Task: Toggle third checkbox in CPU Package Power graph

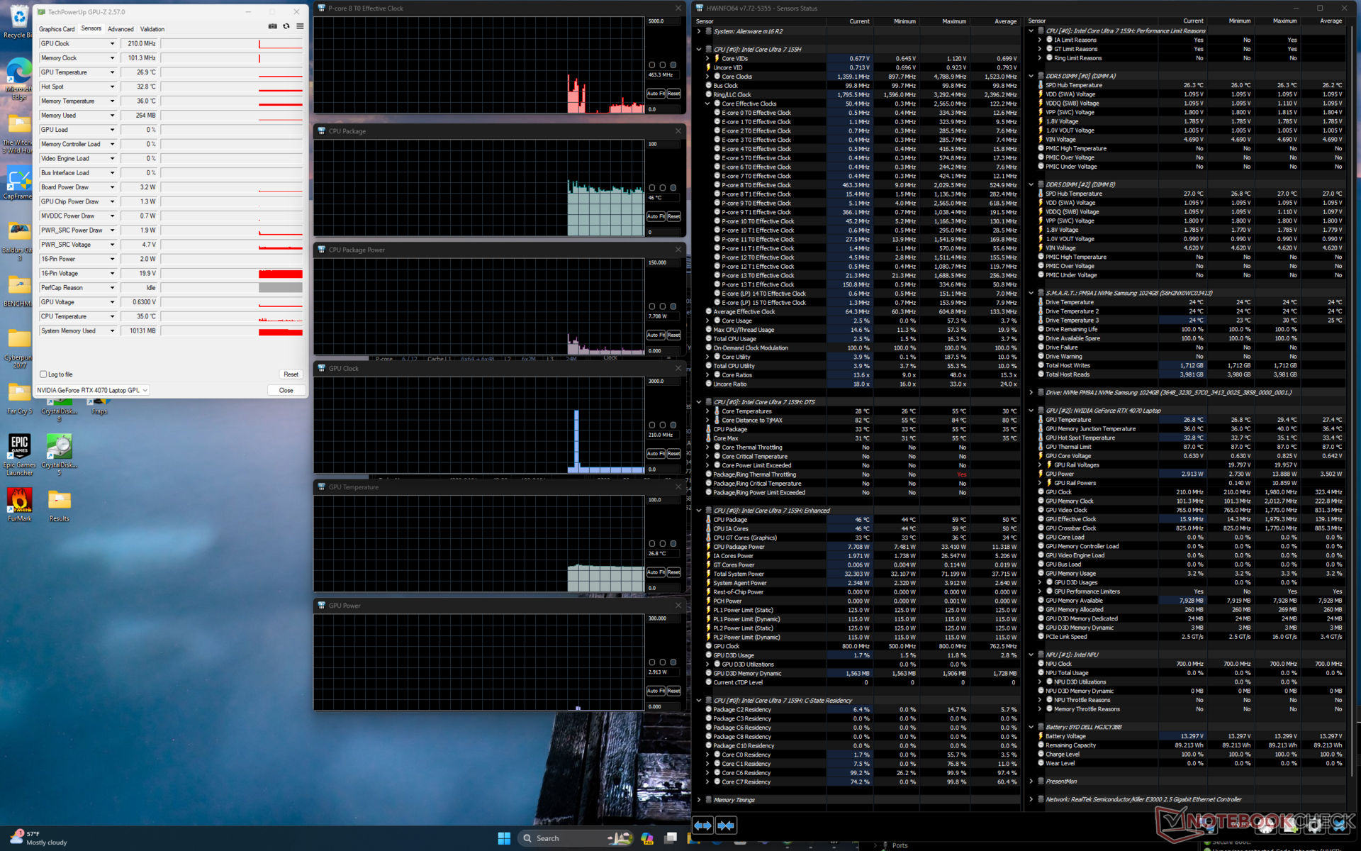Action: pos(673,306)
